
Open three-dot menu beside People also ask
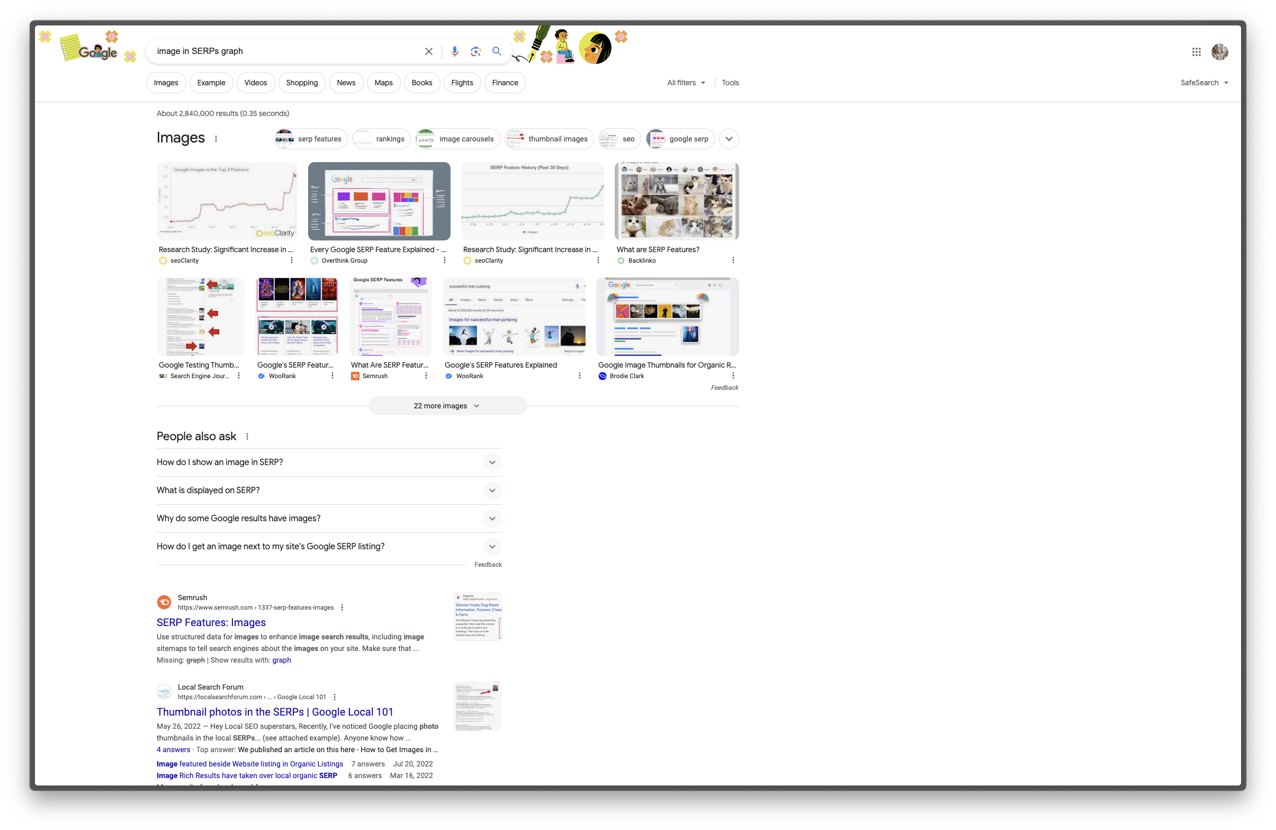coord(247,437)
